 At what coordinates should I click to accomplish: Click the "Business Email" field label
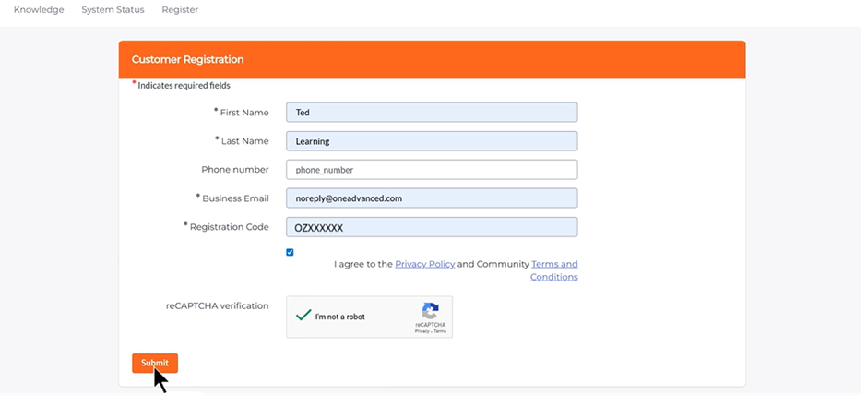tap(235, 198)
